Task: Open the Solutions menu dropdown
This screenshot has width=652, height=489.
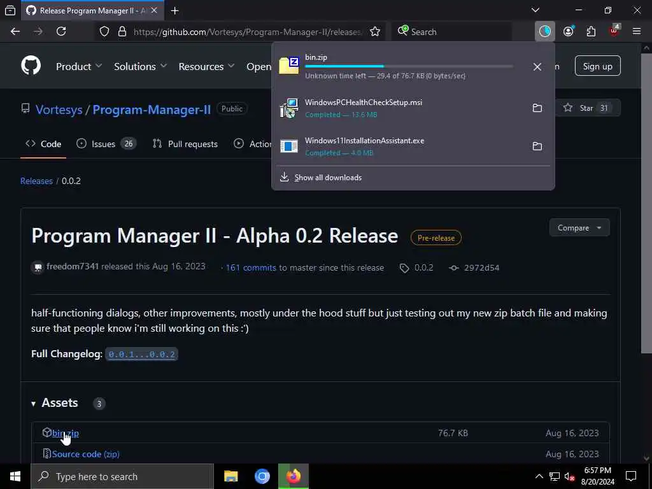Action: point(141,66)
